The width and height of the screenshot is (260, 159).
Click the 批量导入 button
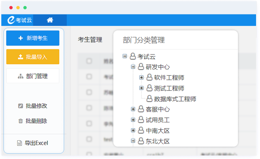click(x=33, y=57)
